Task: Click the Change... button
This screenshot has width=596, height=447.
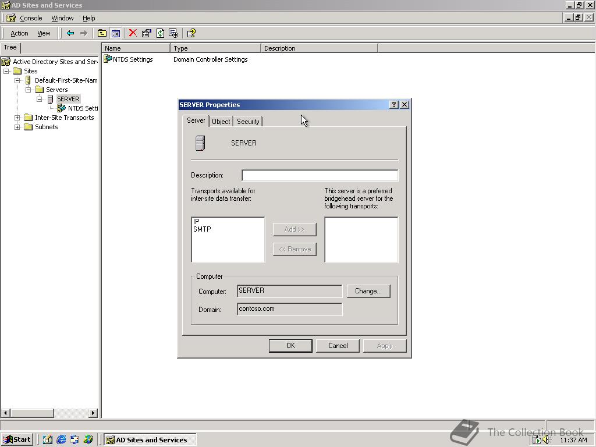Action: [368, 291]
